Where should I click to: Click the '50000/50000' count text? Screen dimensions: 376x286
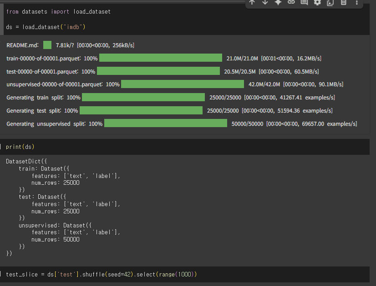tap(247, 124)
